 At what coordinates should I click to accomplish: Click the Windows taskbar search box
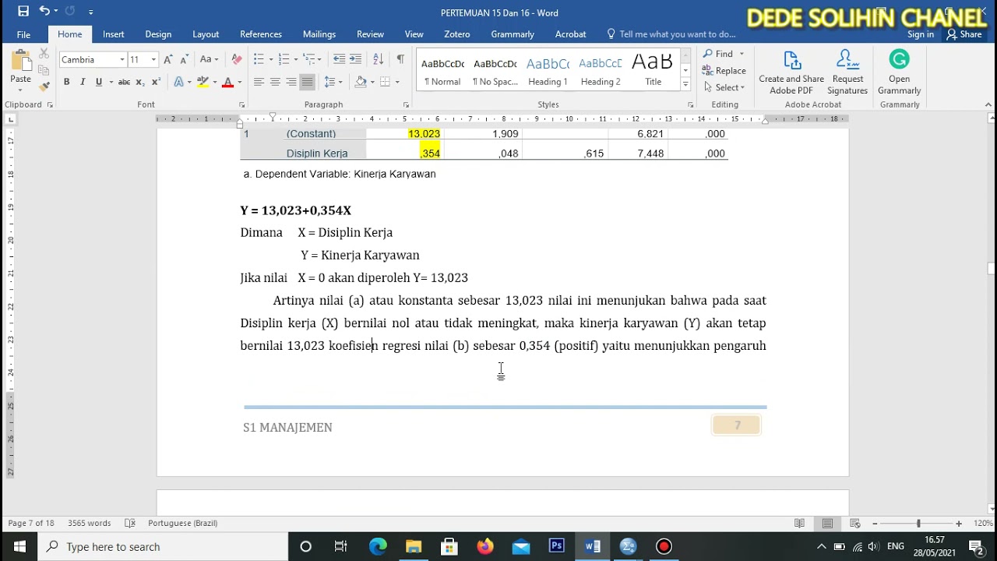coord(164,547)
